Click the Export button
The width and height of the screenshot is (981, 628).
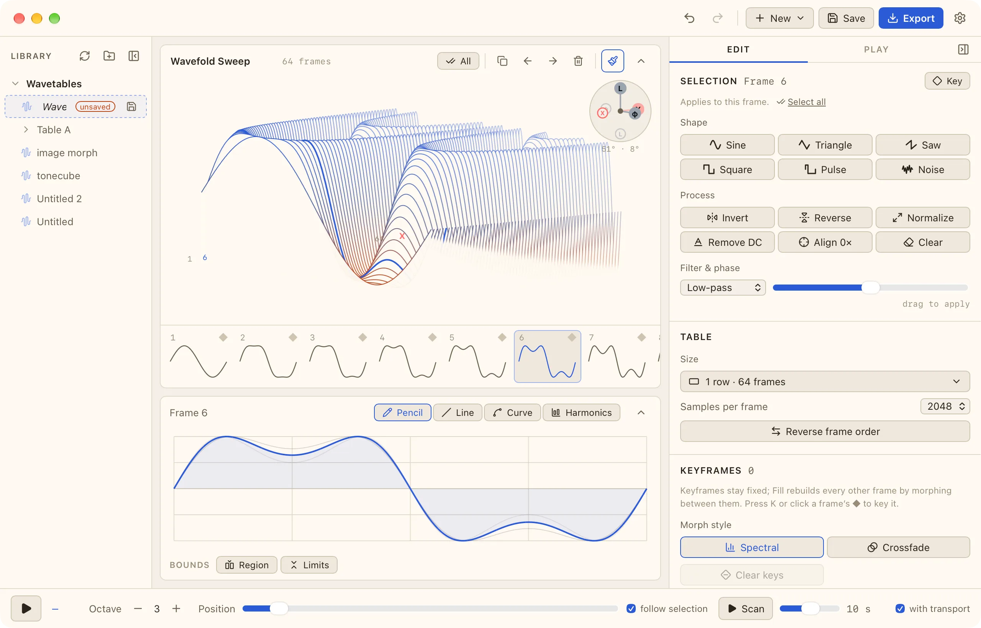[911, 18]
